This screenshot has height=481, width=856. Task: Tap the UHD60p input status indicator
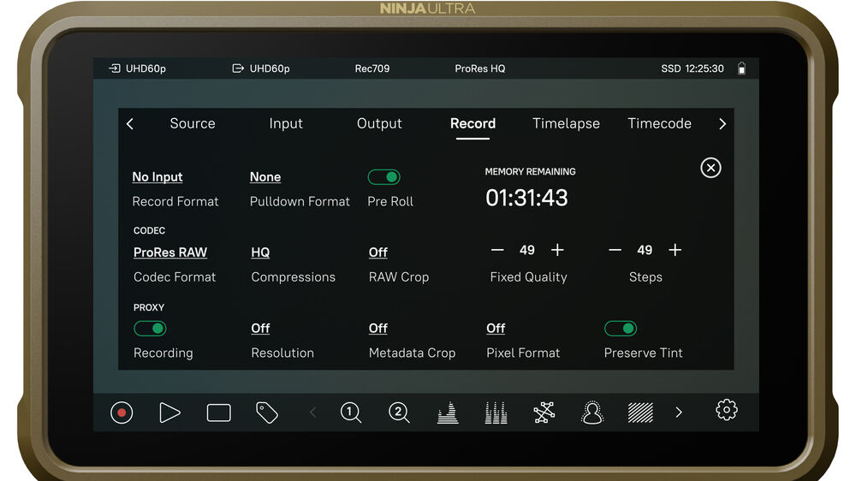click(138, 68)
